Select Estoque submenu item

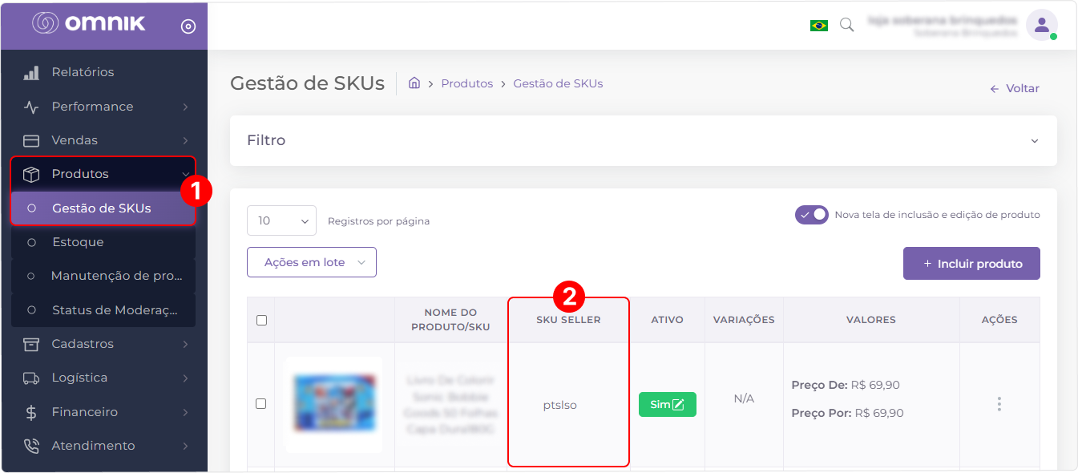(x=104, y=242)
